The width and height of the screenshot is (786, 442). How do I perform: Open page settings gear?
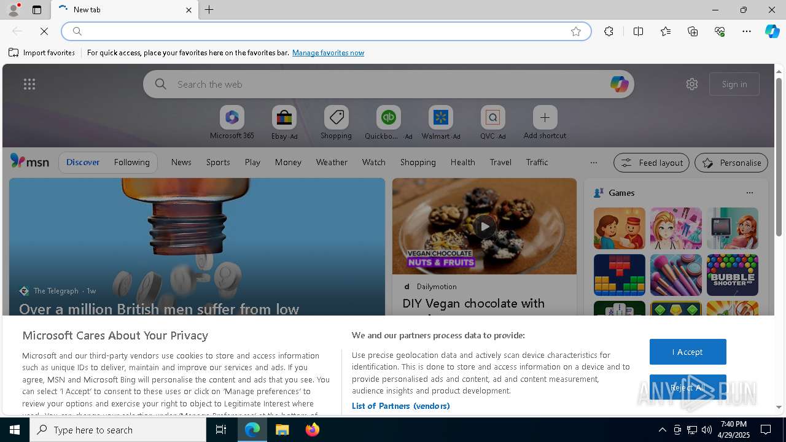[692, 84]
